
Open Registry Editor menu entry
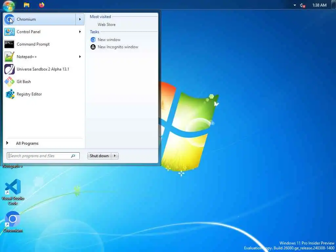point(44,94)
